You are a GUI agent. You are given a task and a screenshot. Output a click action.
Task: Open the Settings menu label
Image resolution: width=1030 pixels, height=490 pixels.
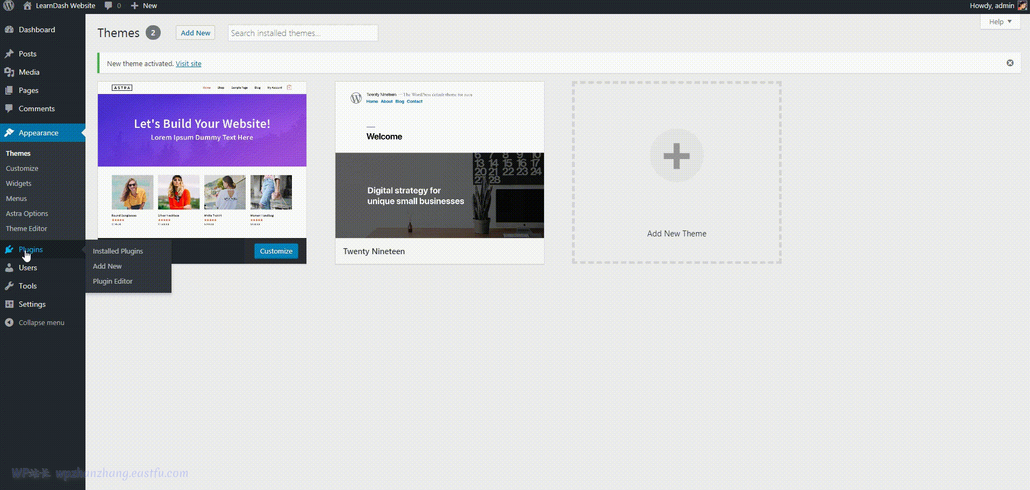point(32,304)
